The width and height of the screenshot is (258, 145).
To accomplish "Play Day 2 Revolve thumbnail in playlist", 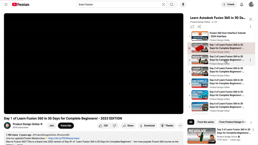I will tap(200, 60).
